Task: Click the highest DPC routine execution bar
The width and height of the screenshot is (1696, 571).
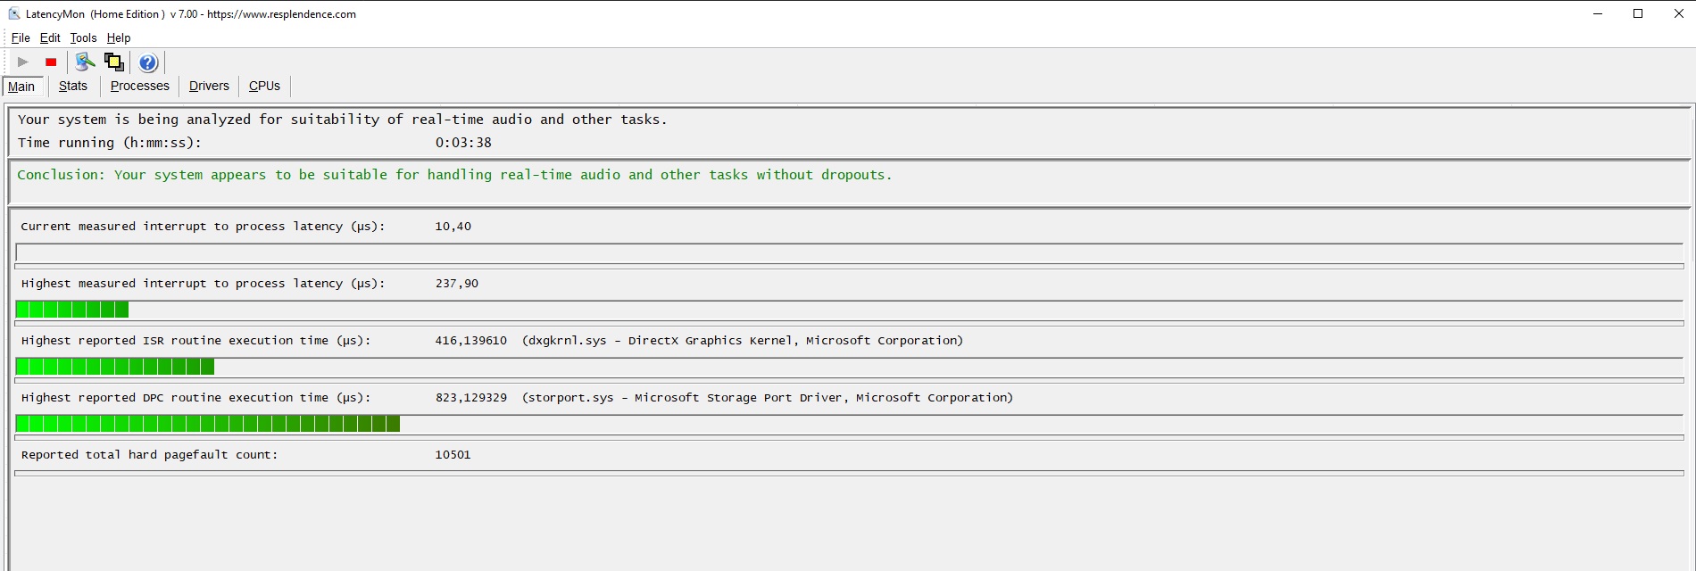Action: 207,423
